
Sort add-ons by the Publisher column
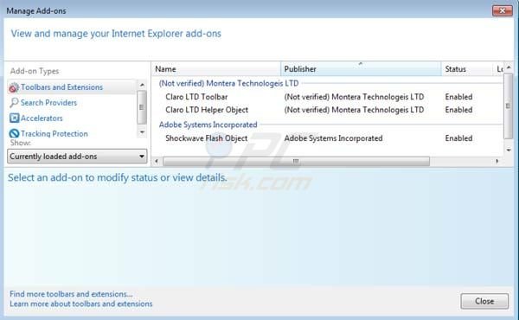(361, 69)
